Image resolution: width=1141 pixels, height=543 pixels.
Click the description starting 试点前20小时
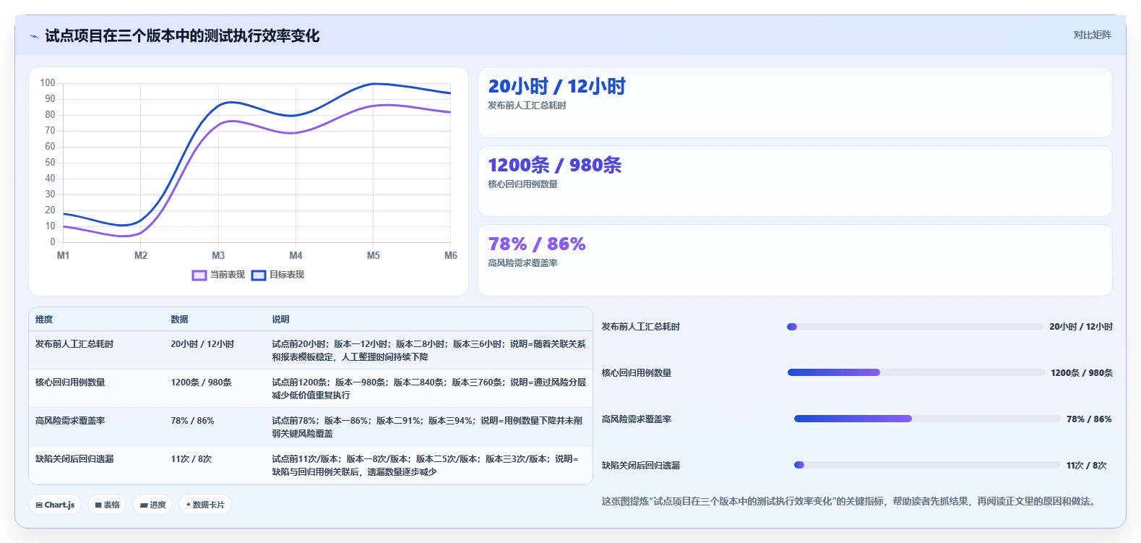pyautogui.click(x=429, y=351)
